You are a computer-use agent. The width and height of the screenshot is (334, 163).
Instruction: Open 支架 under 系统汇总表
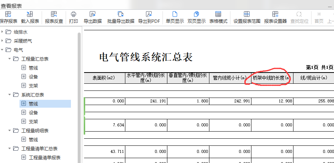click(x=30, y=122)
